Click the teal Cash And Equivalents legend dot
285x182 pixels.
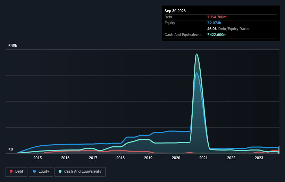60,171
